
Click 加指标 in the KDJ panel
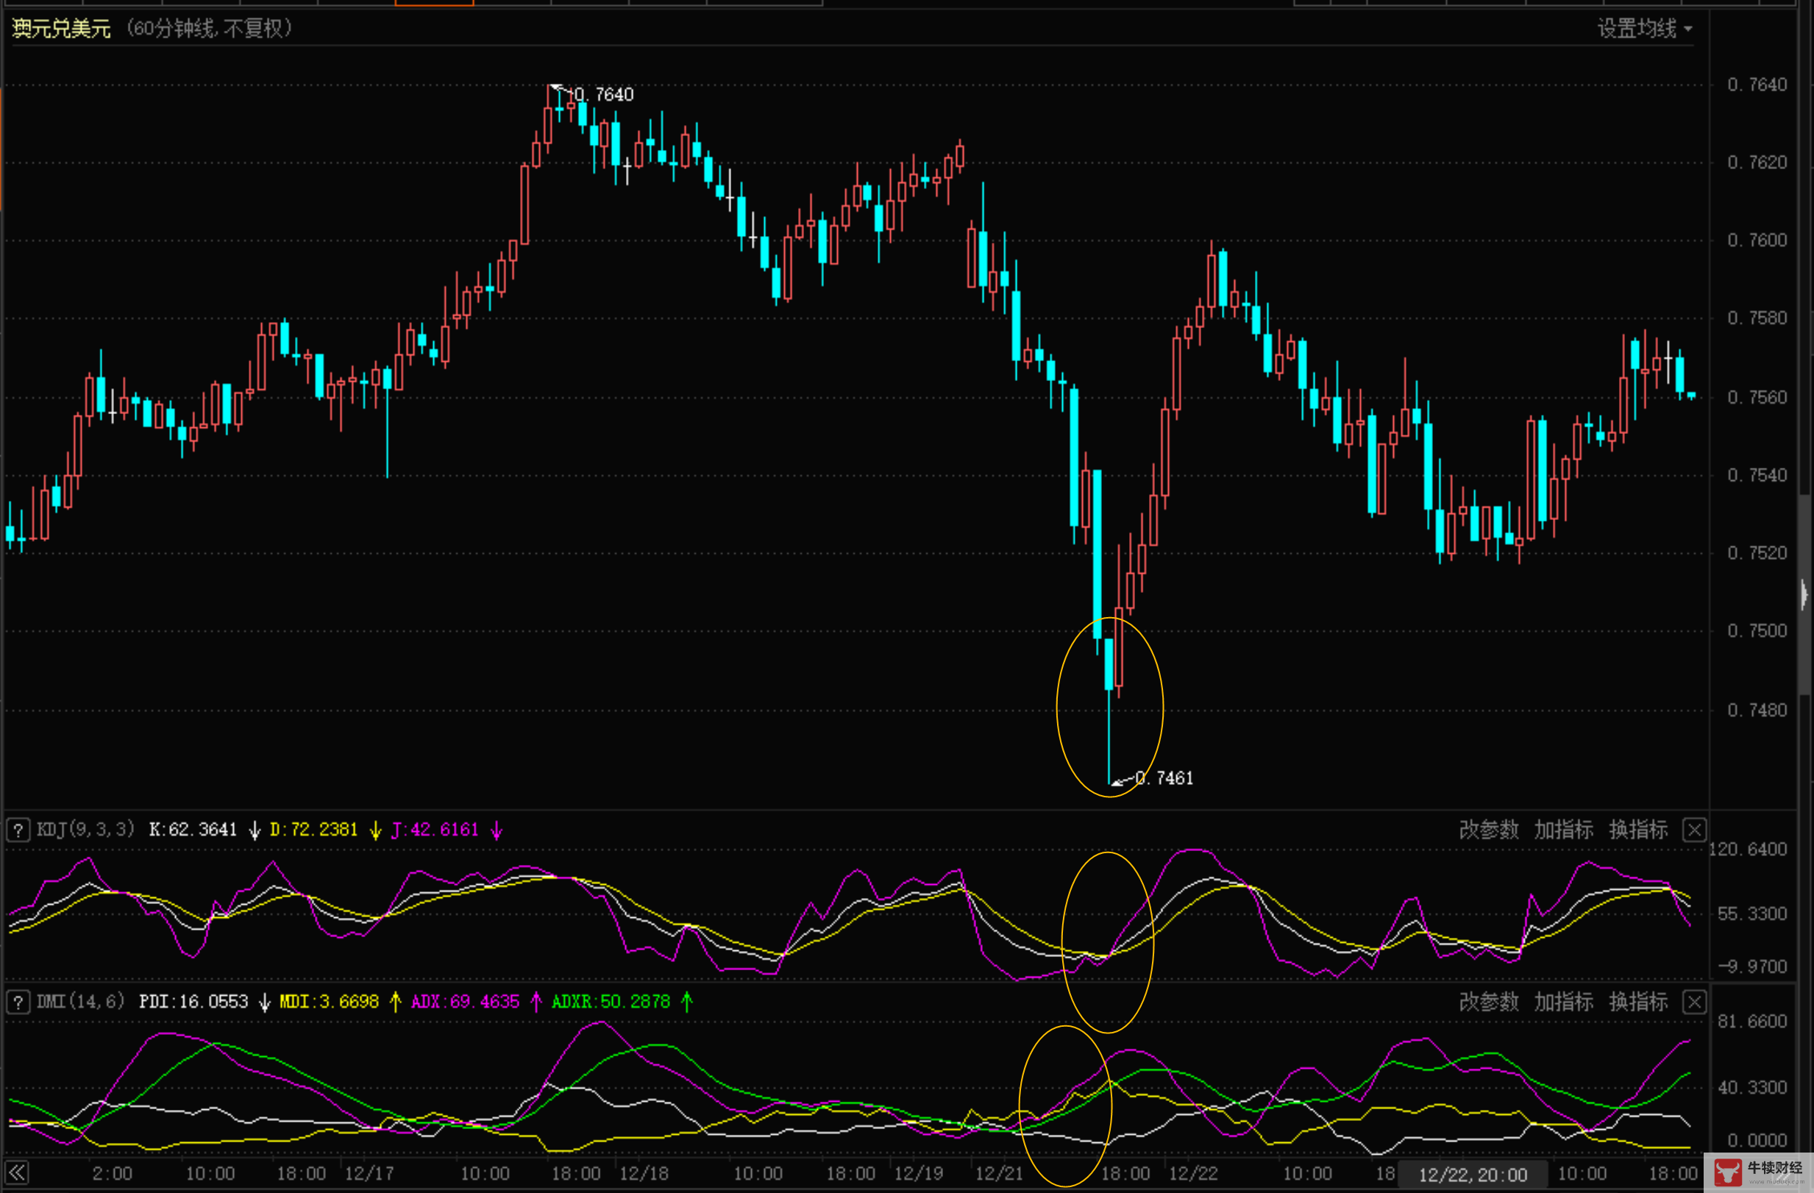click(x=1563, y=830)
